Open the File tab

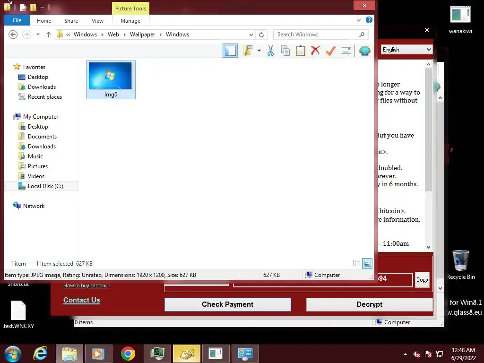pyautogui.click(x=17, y=20)
